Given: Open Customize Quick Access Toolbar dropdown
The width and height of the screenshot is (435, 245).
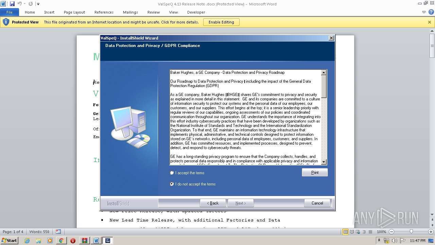Looking at the screenshot, I should tap(38, 4).
